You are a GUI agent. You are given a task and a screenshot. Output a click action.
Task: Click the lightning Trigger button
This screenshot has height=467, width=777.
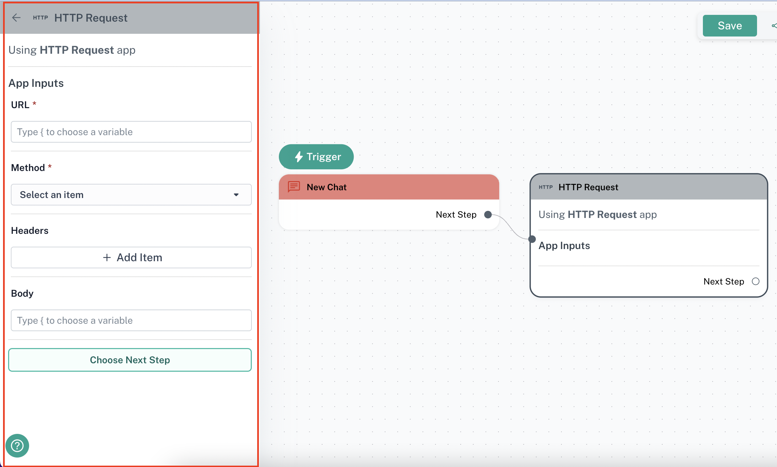316,157
